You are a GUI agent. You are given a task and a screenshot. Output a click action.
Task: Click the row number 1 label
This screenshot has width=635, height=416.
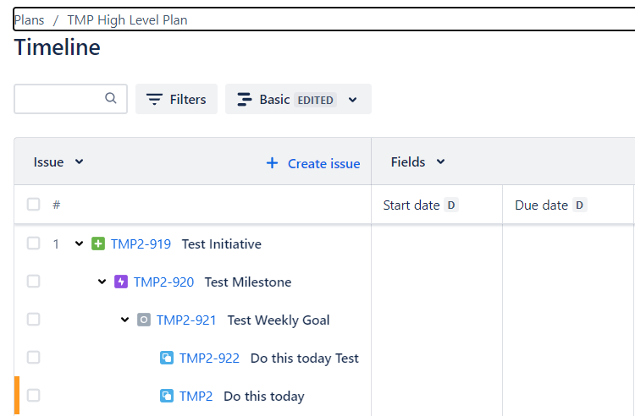[x=56, y=244]
